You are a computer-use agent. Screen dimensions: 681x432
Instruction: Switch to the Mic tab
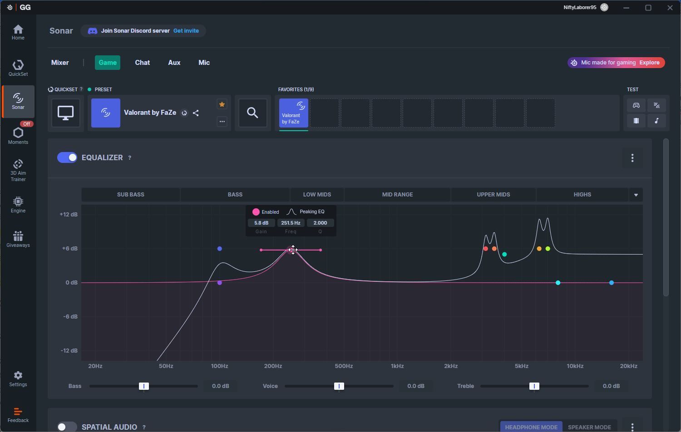(x=204, y=63)
